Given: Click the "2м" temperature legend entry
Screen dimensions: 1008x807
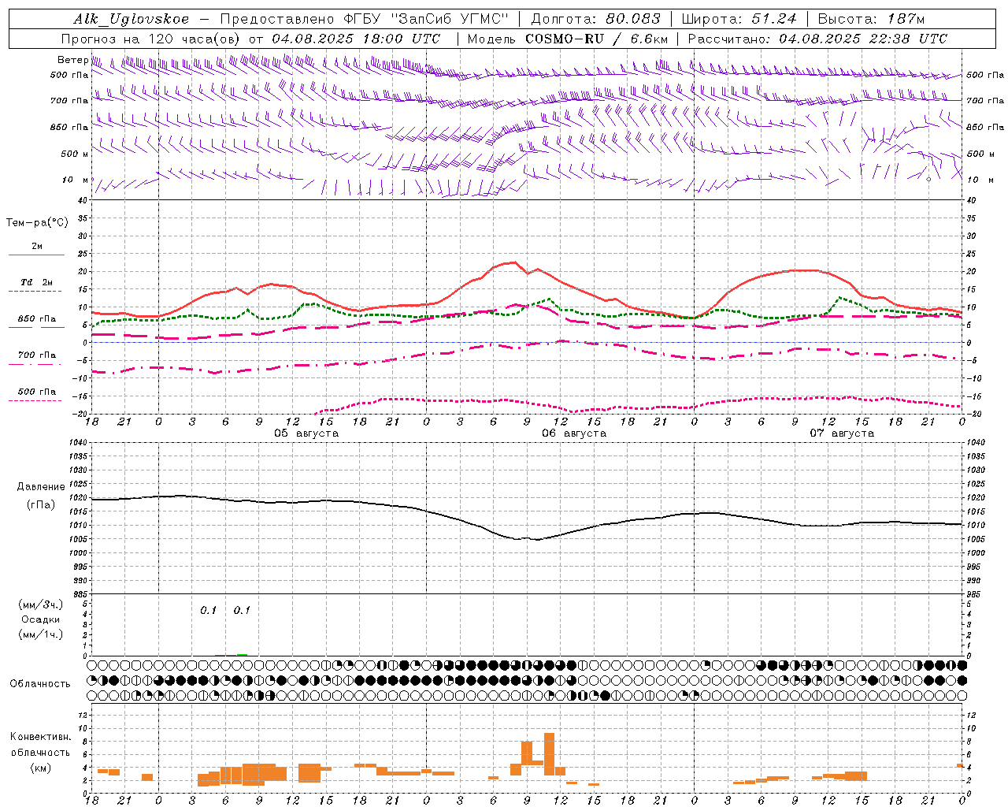Looking at the screenshot, I should coord(37,247).
